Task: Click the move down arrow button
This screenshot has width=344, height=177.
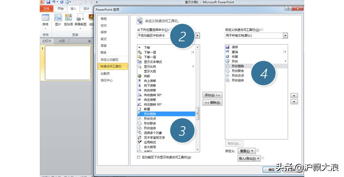Action: click(x=294, y=102)
